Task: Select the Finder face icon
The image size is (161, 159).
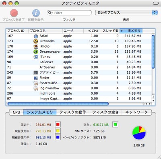Action: pos(36,78)
